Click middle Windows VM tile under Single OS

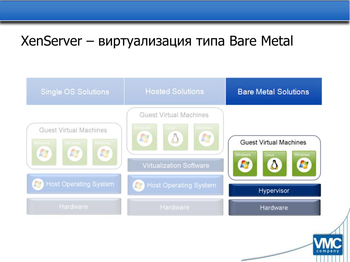pos(75,152)
